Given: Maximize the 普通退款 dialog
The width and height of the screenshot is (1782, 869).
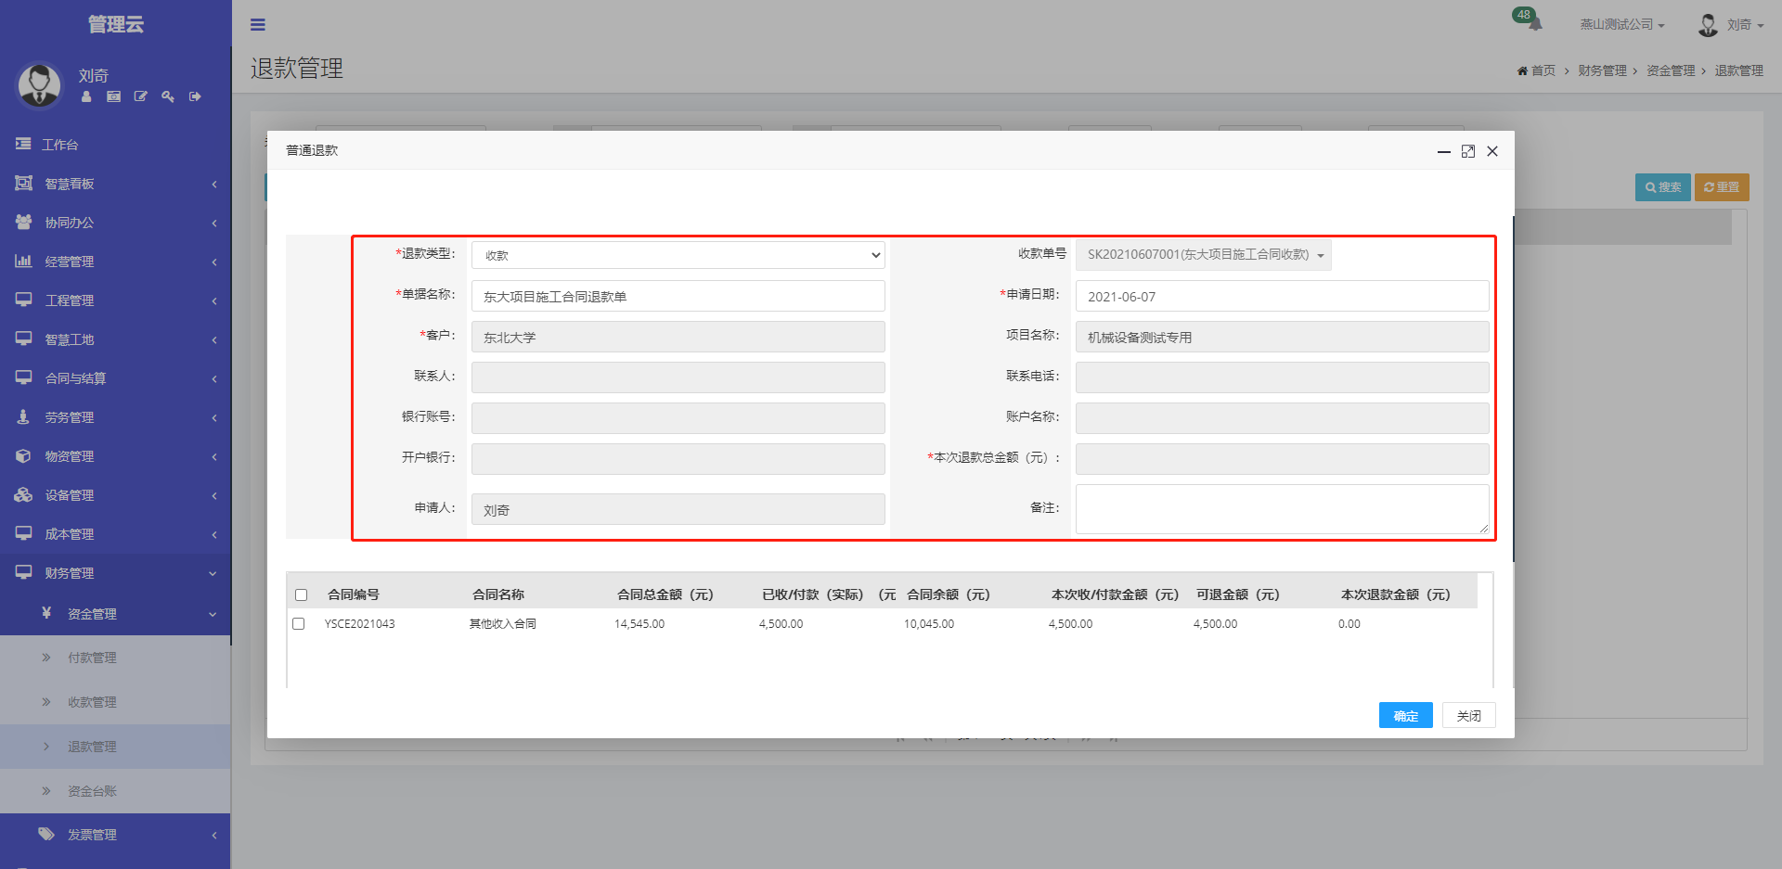Looking at the screenshot, I should coord(1468,151).
